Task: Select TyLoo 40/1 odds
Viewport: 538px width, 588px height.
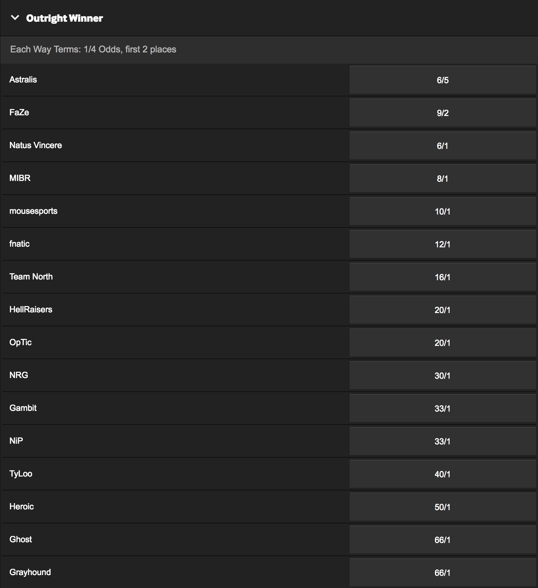Action: [443, 474]
